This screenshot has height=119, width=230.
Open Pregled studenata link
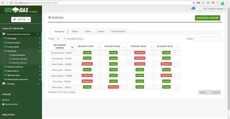click(18, 55)
